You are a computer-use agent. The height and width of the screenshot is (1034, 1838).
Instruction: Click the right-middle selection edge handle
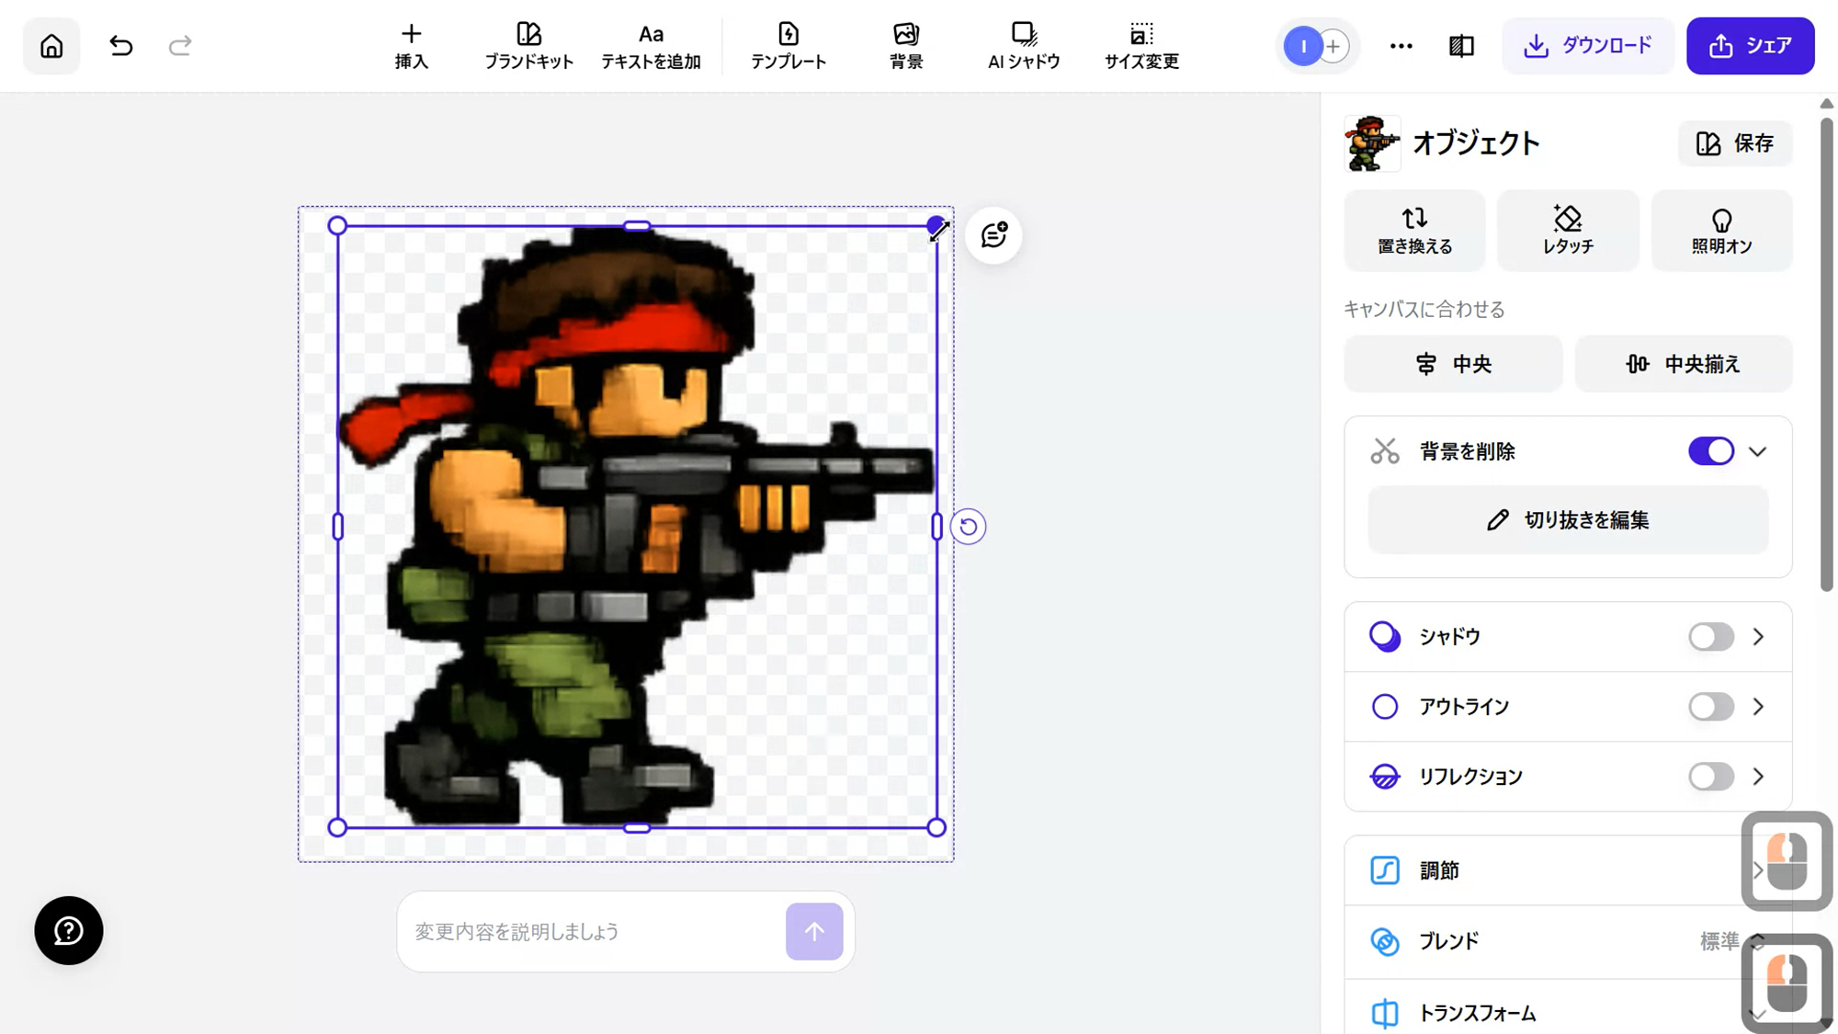click(936, 527)
